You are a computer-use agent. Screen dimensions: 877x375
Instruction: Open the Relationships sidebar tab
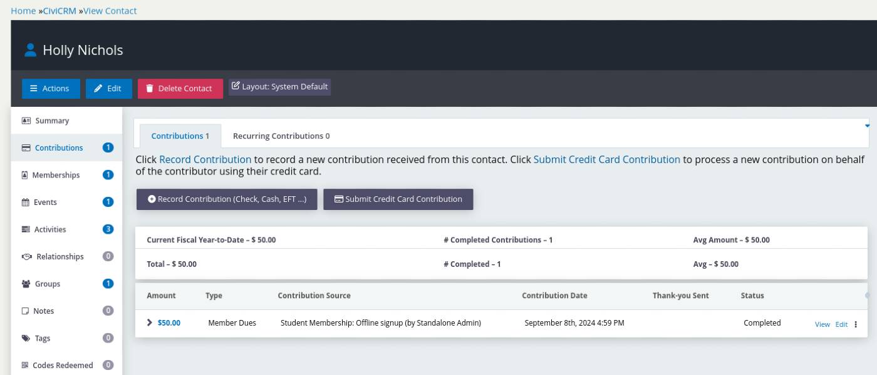click(x=66, y=257)
